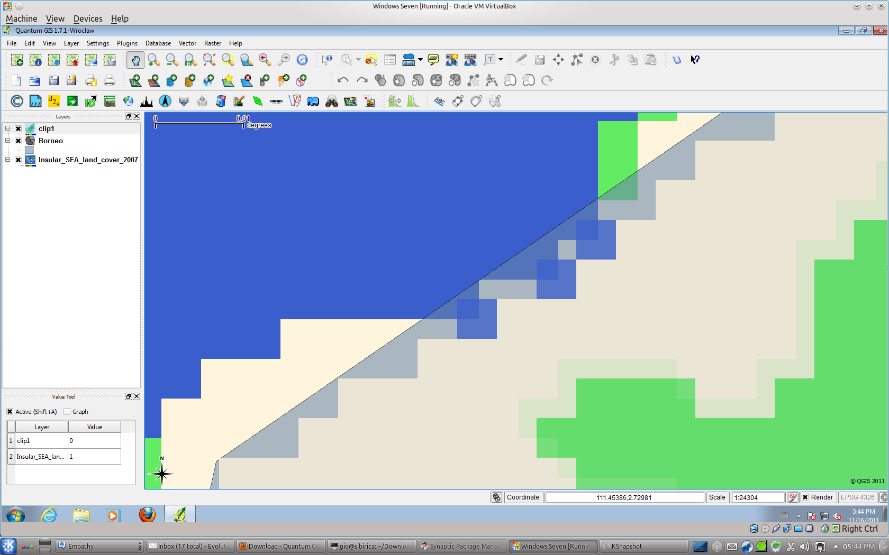The width and height of the screenshot is (889, 555).
Task: Open the Measure tool dropdown arrow
Action: pyautogui.click(x=420, y=60)
